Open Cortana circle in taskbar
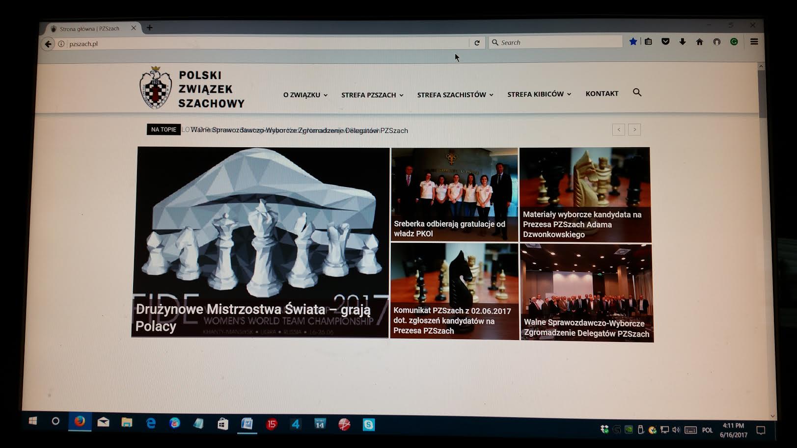The height and width of the screenshot is (448, 797). 55,421
